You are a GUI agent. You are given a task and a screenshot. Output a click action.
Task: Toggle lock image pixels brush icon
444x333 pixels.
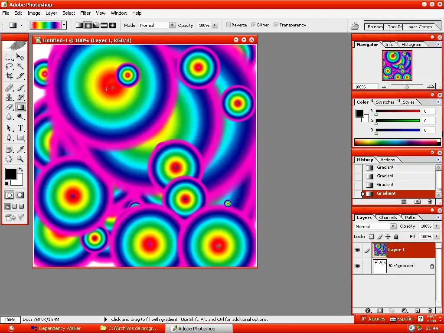tap(380, 236)
